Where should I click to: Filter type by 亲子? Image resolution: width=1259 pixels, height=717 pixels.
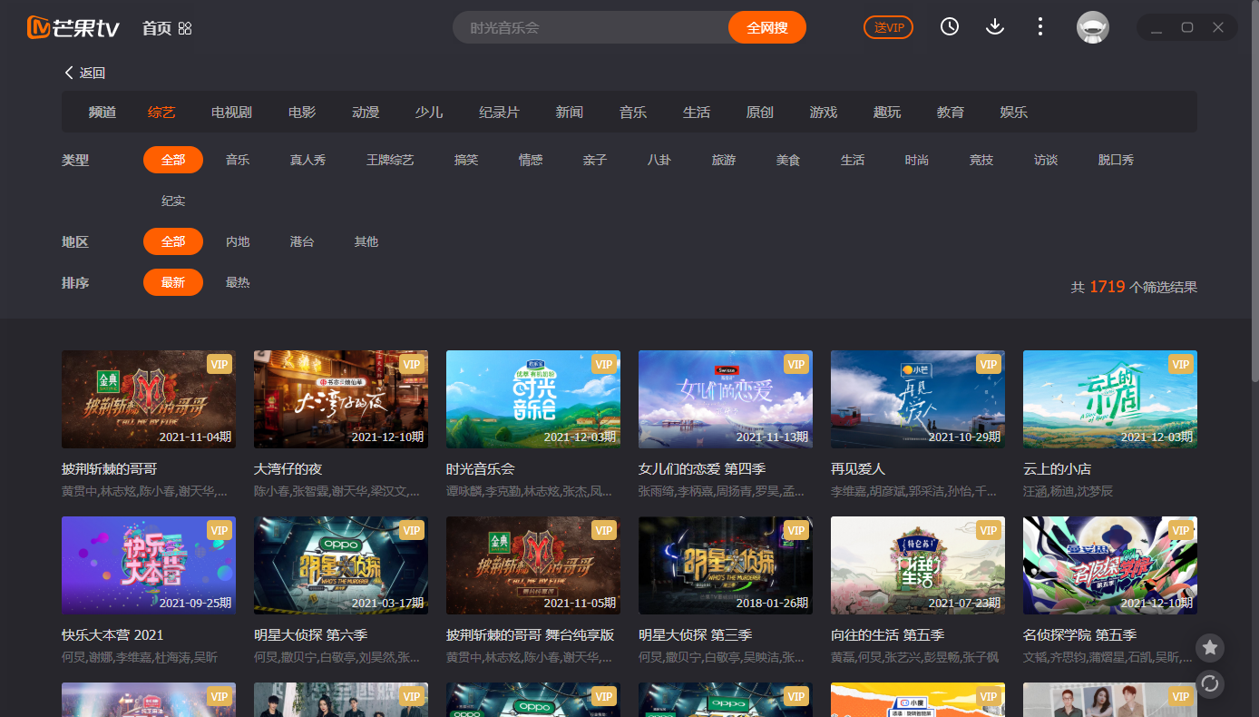tap(595, 160)
